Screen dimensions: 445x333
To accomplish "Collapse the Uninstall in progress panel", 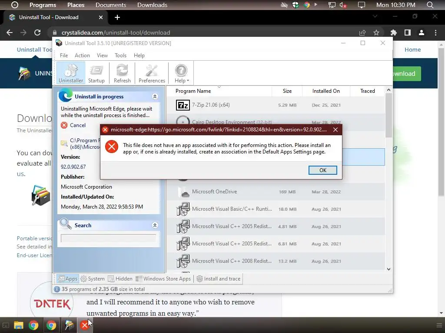I will (x=155, y=97).
